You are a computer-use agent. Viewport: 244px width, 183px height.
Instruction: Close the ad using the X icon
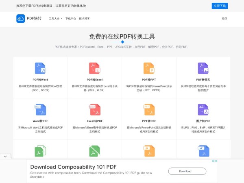pos(216,161)
